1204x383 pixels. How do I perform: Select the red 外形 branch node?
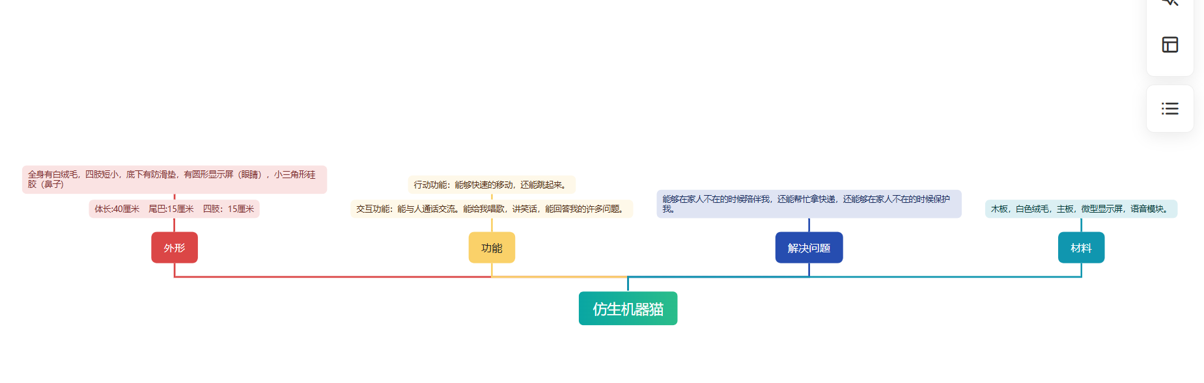tap(175, 248)
